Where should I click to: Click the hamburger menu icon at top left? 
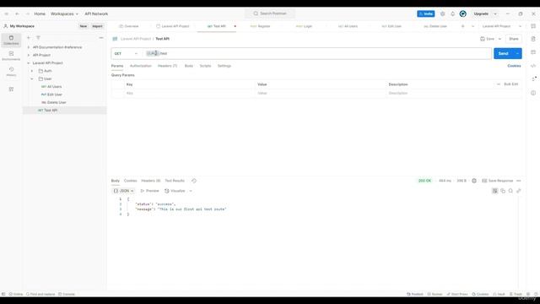7,14
